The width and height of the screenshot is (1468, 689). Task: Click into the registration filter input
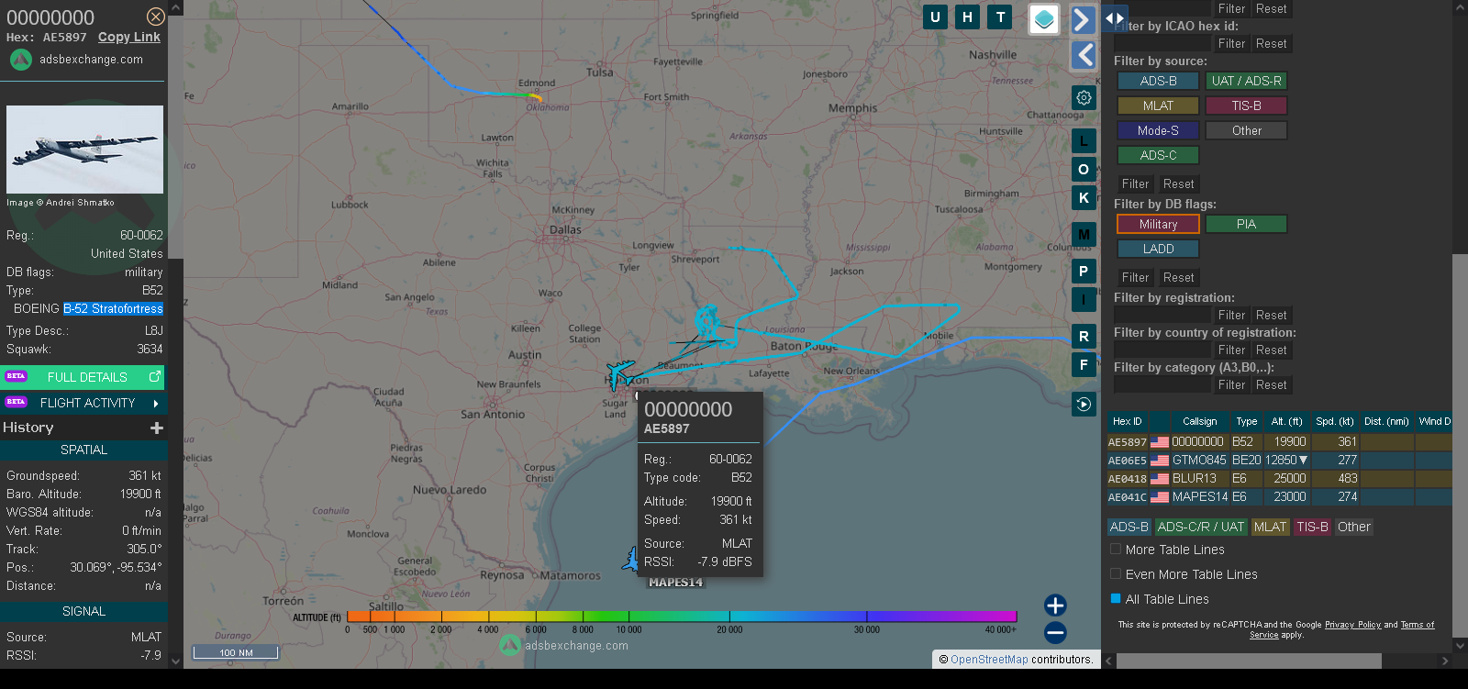(1162, 315)
